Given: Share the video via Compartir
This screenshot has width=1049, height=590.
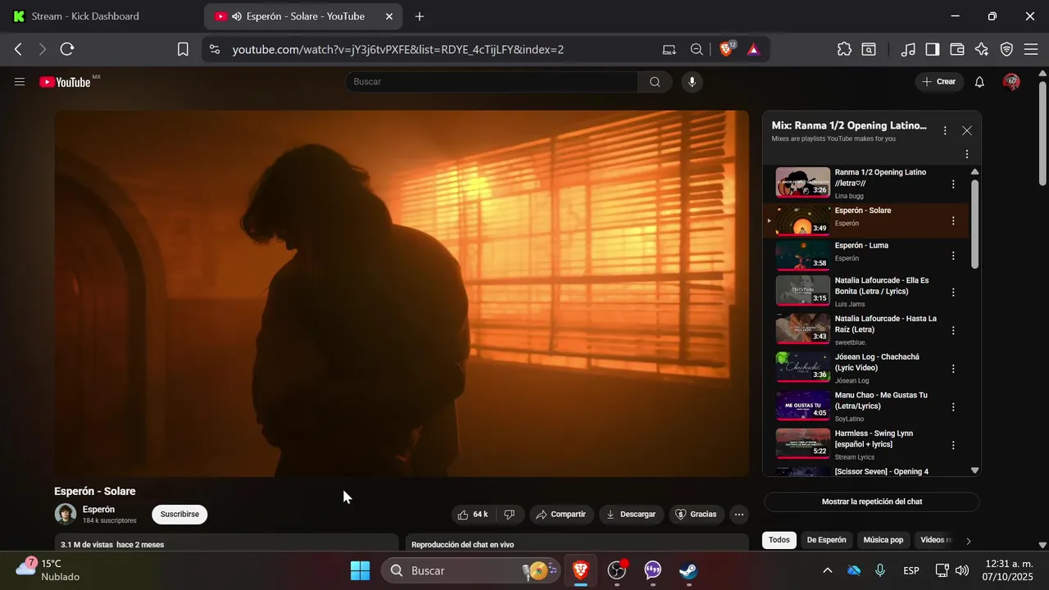Looking at the screenshot, I should (561, 515).
